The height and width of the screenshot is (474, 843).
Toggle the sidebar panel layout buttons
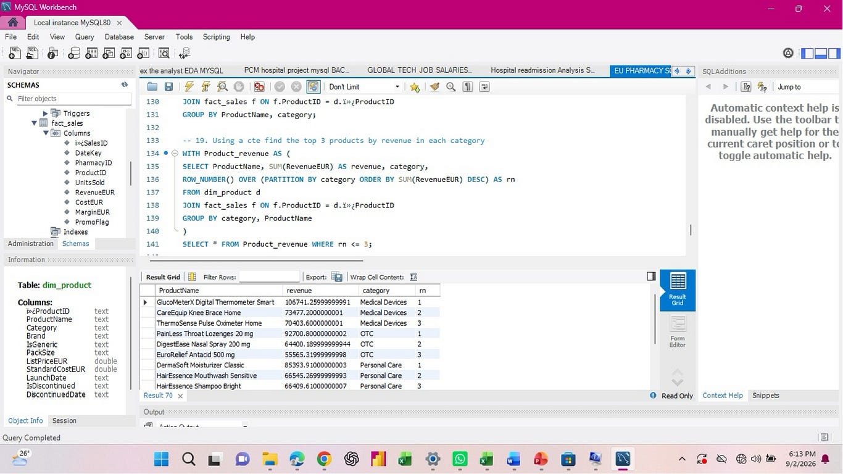tap(821, 54)
